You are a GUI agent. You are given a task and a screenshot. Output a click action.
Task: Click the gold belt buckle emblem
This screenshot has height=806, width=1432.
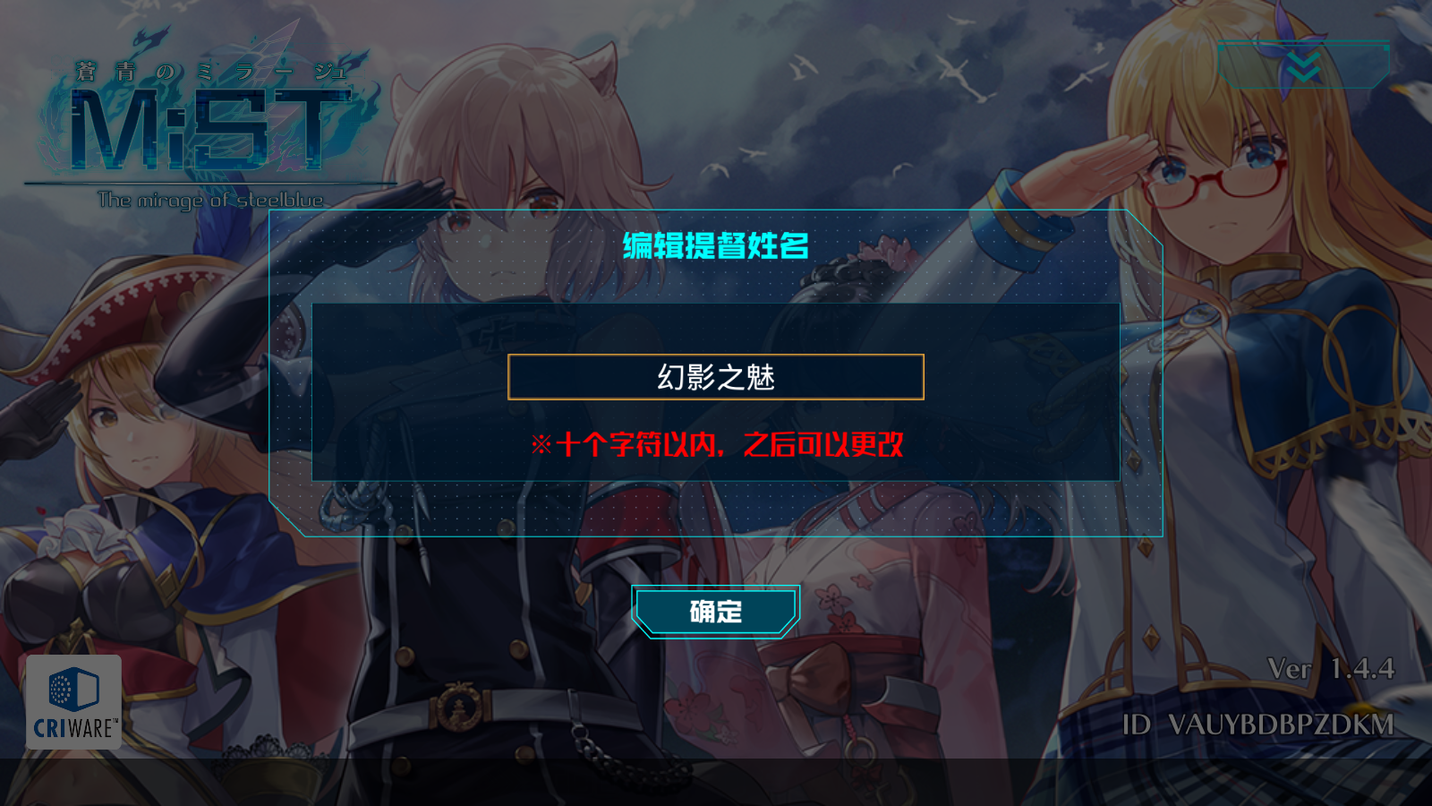coord(459,707)
